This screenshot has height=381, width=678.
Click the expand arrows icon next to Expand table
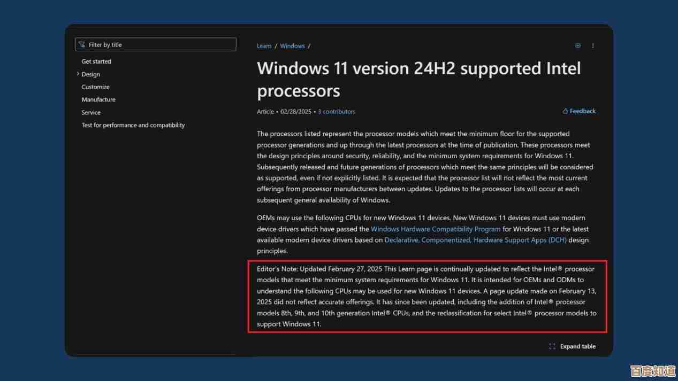552,346
